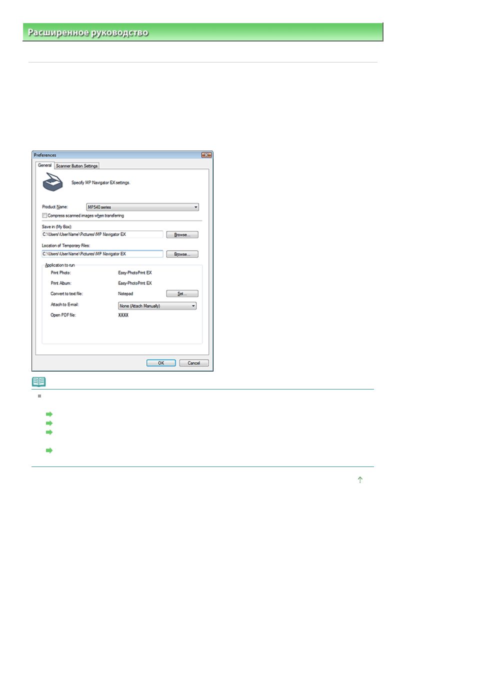Focus the Location of Temporary Files field
477x675 pixels.
pos(102,254)
